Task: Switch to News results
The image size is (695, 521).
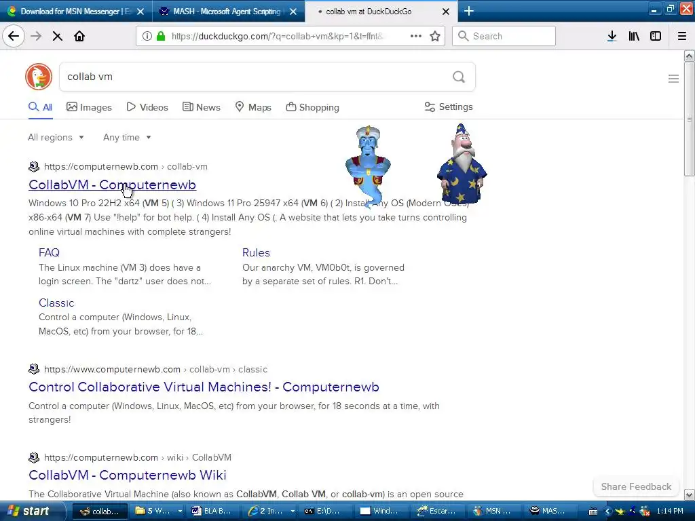Action: click(x=201, y=107)
